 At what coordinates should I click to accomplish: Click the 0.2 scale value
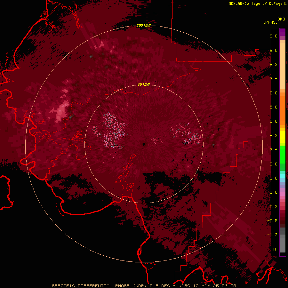(x=274, y=207)
